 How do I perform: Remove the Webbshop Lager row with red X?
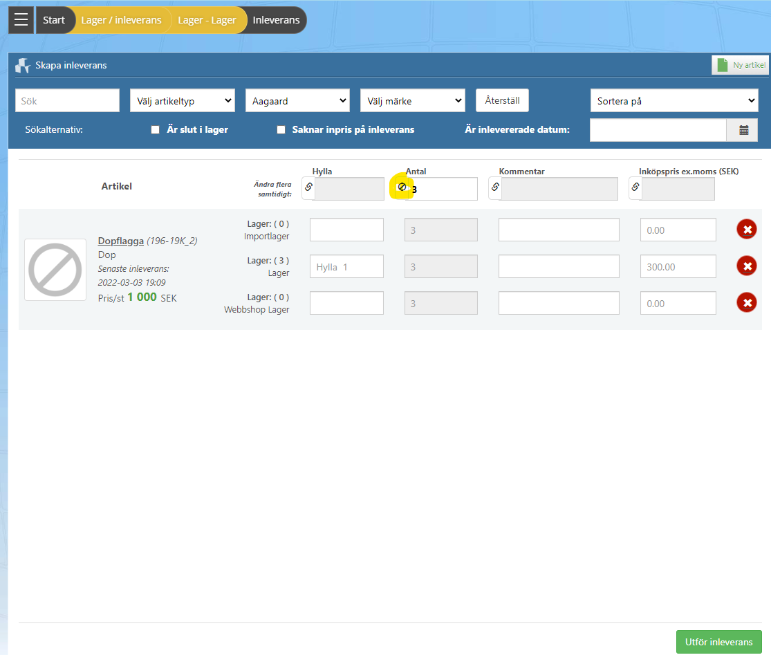point(746,302)
